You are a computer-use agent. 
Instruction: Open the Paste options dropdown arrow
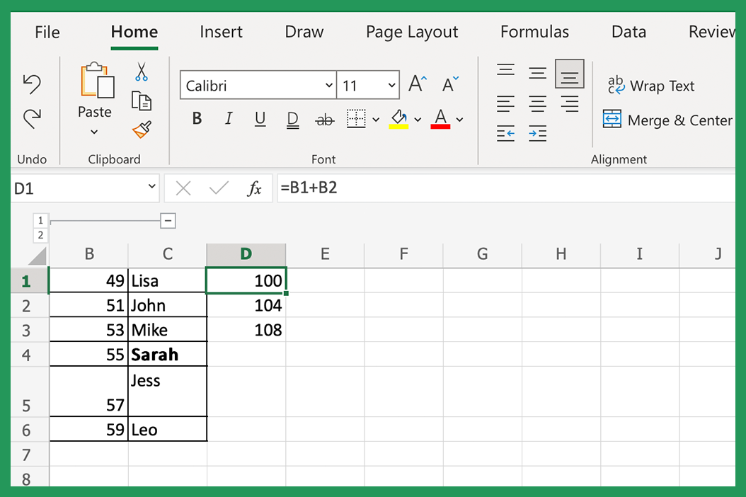tap(94, 132)
